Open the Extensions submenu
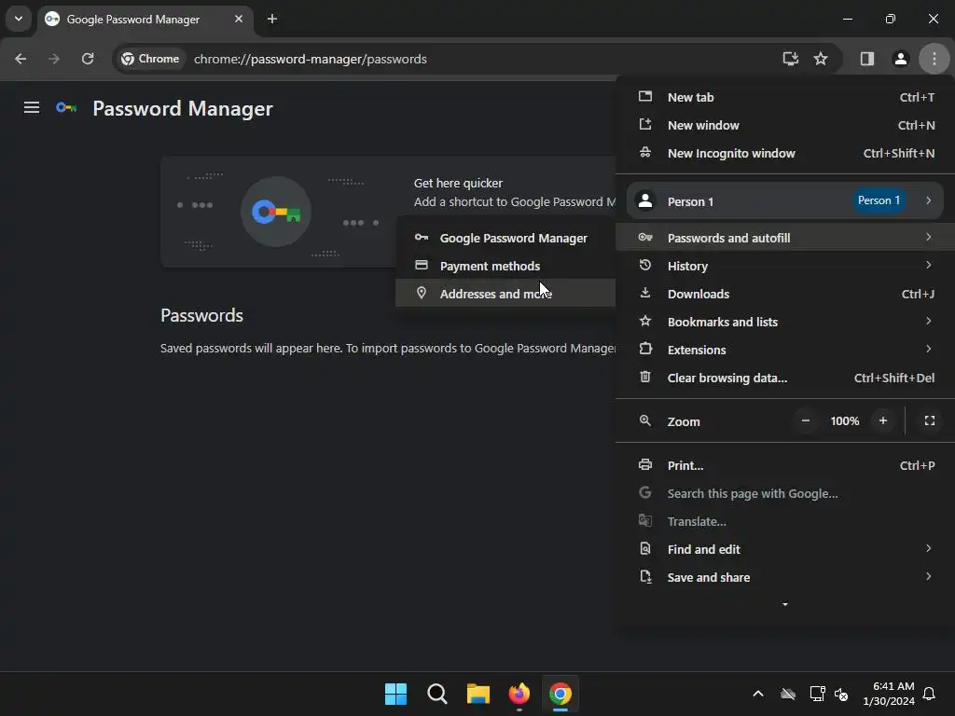The height and width of the screenshot is (716, 955). [x=785, y=351]
